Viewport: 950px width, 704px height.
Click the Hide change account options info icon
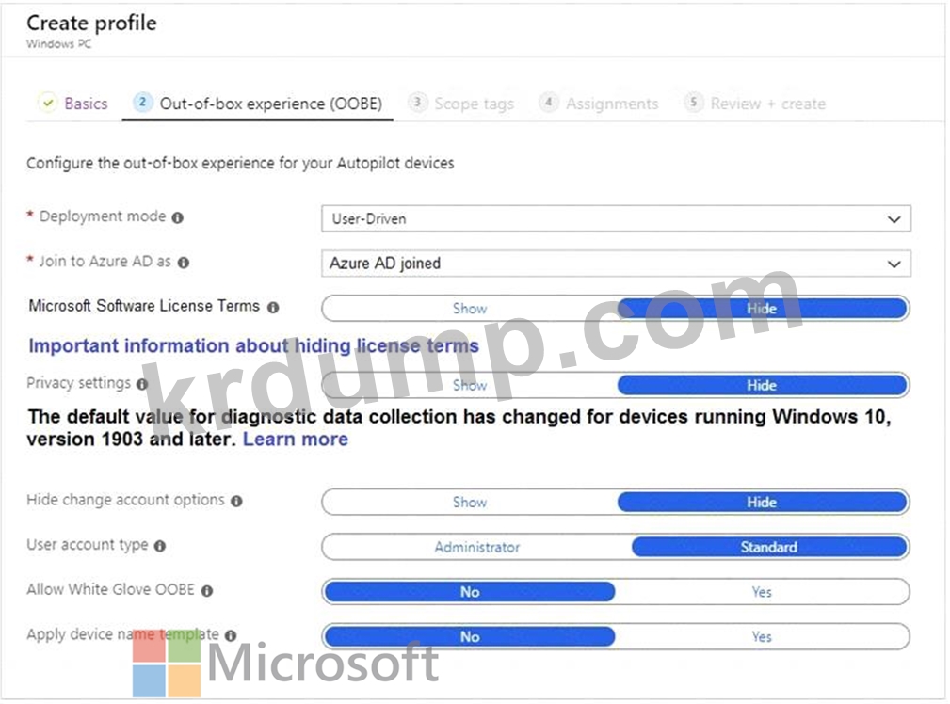(x=237, y=501)
